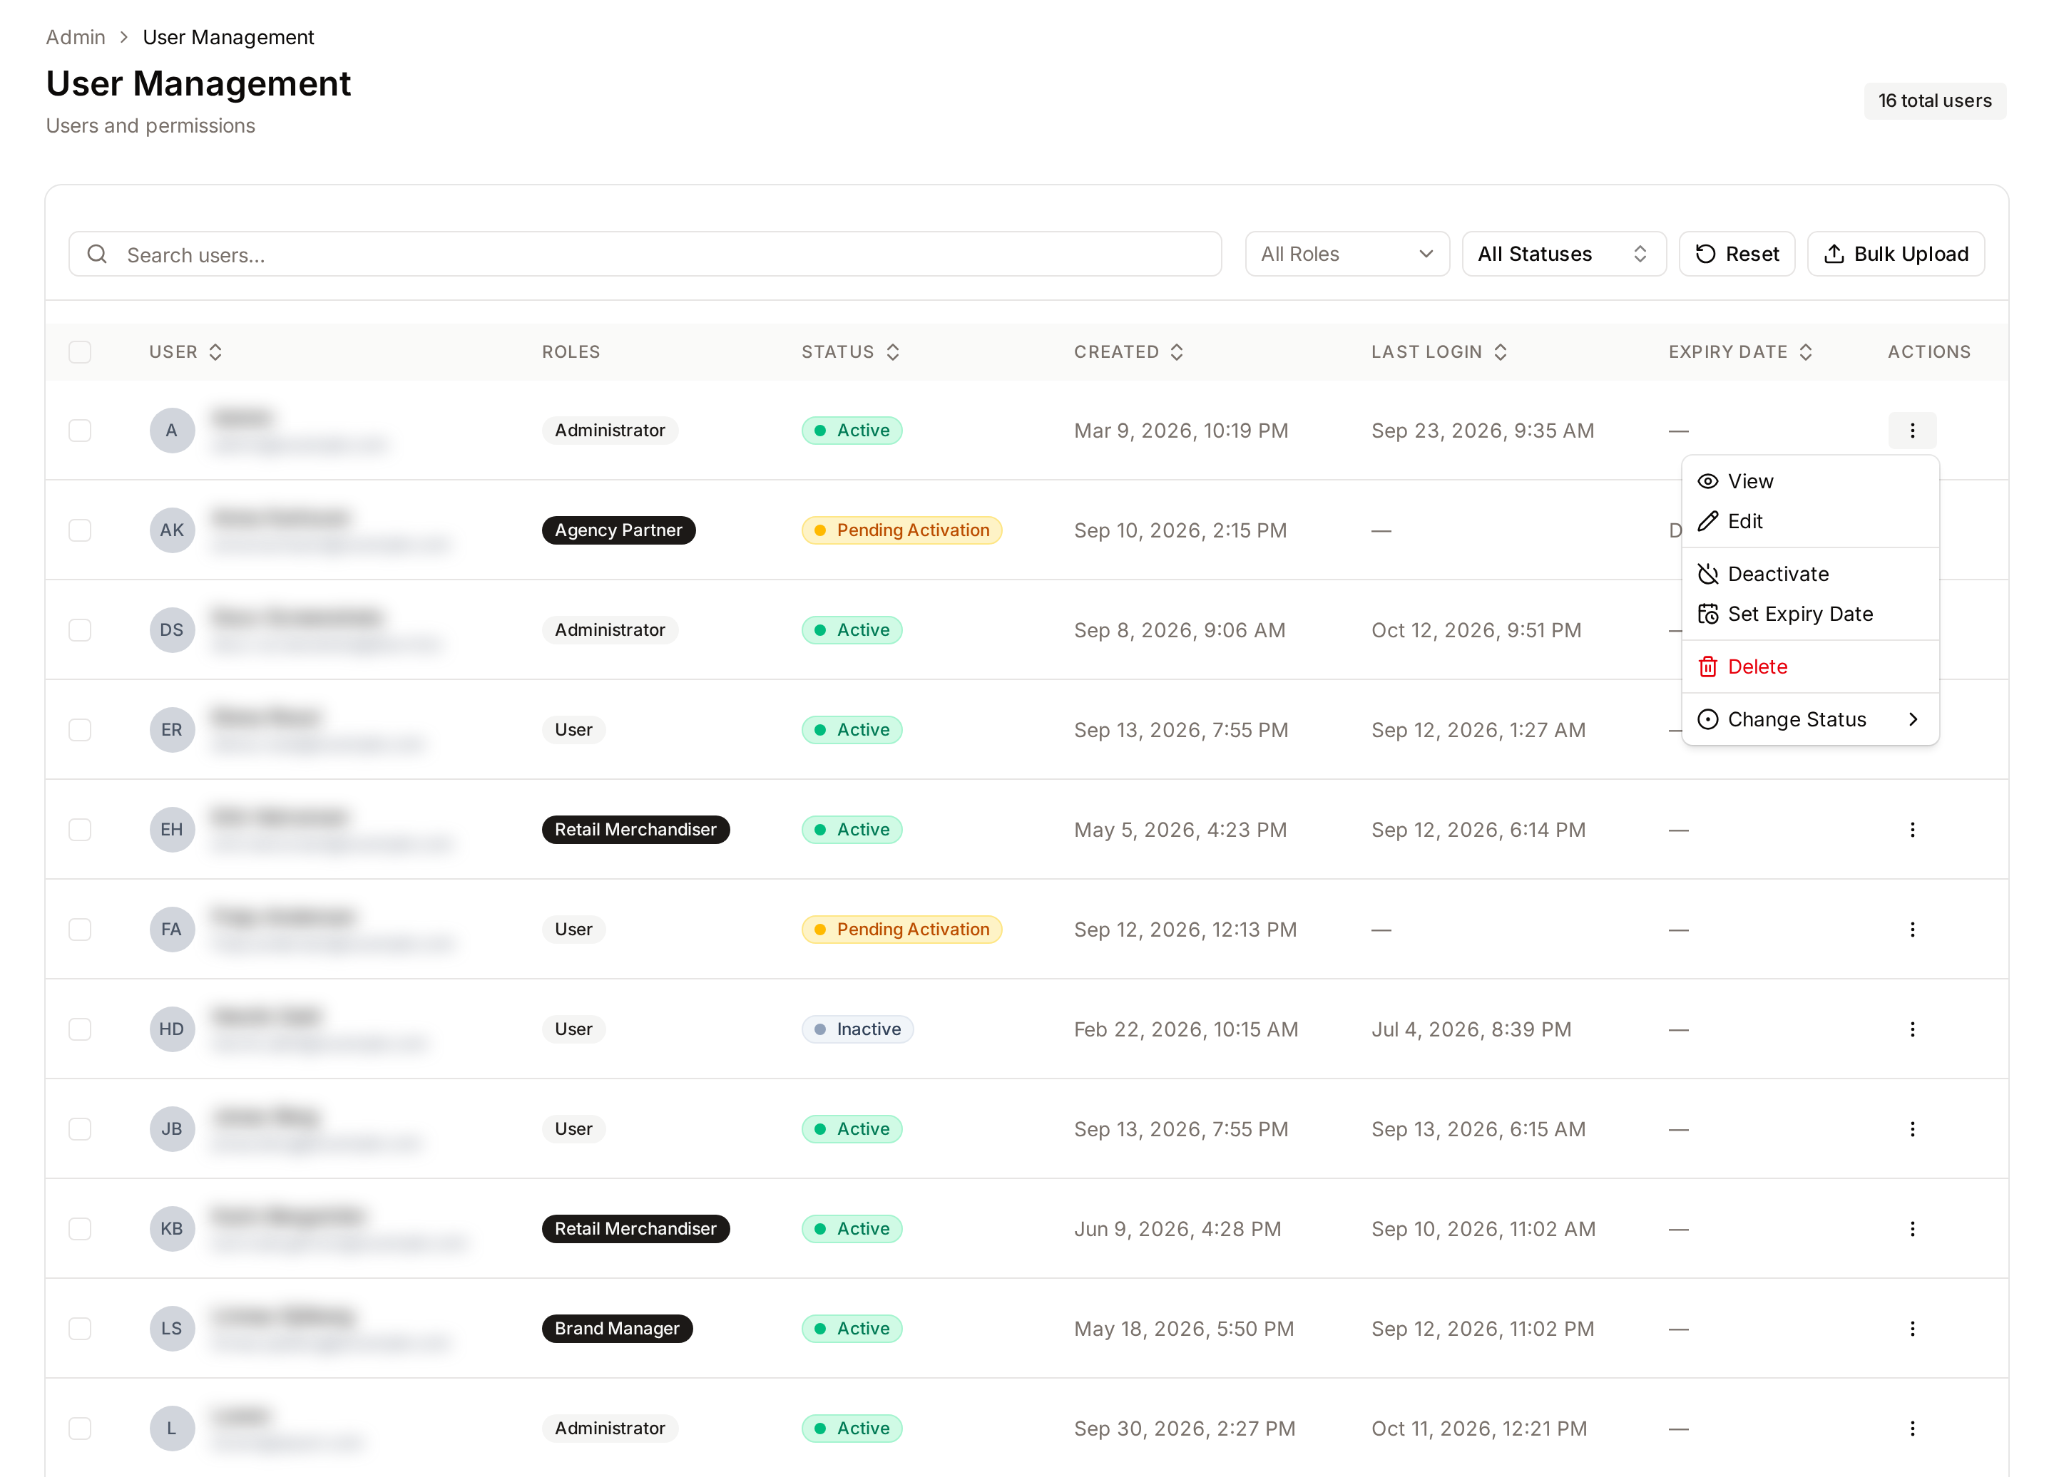Click the 16 total users badge
The height and width of the screenshot is (1477, 2054).
point(1934,101)
